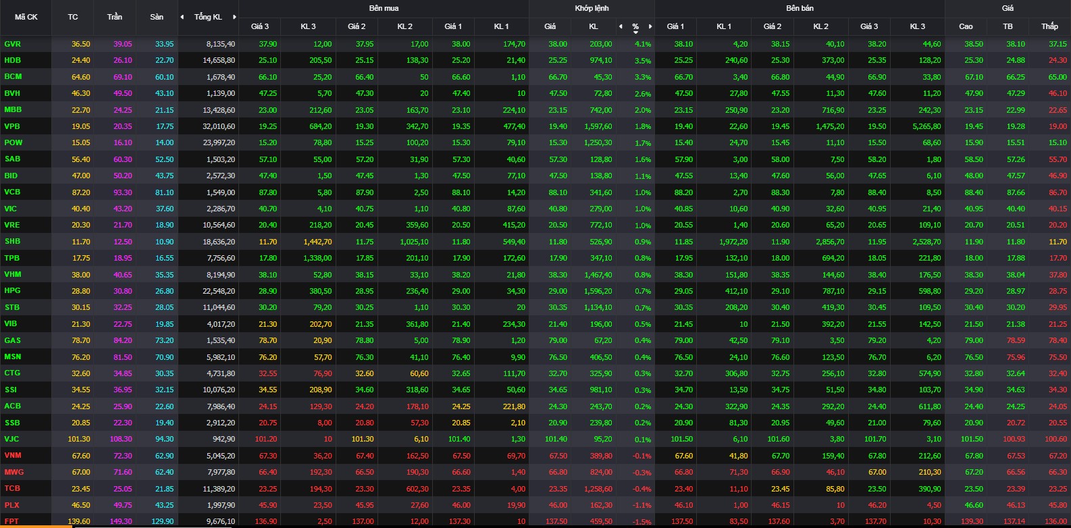Click TCB's -0.4% change value

click(642, 489)
